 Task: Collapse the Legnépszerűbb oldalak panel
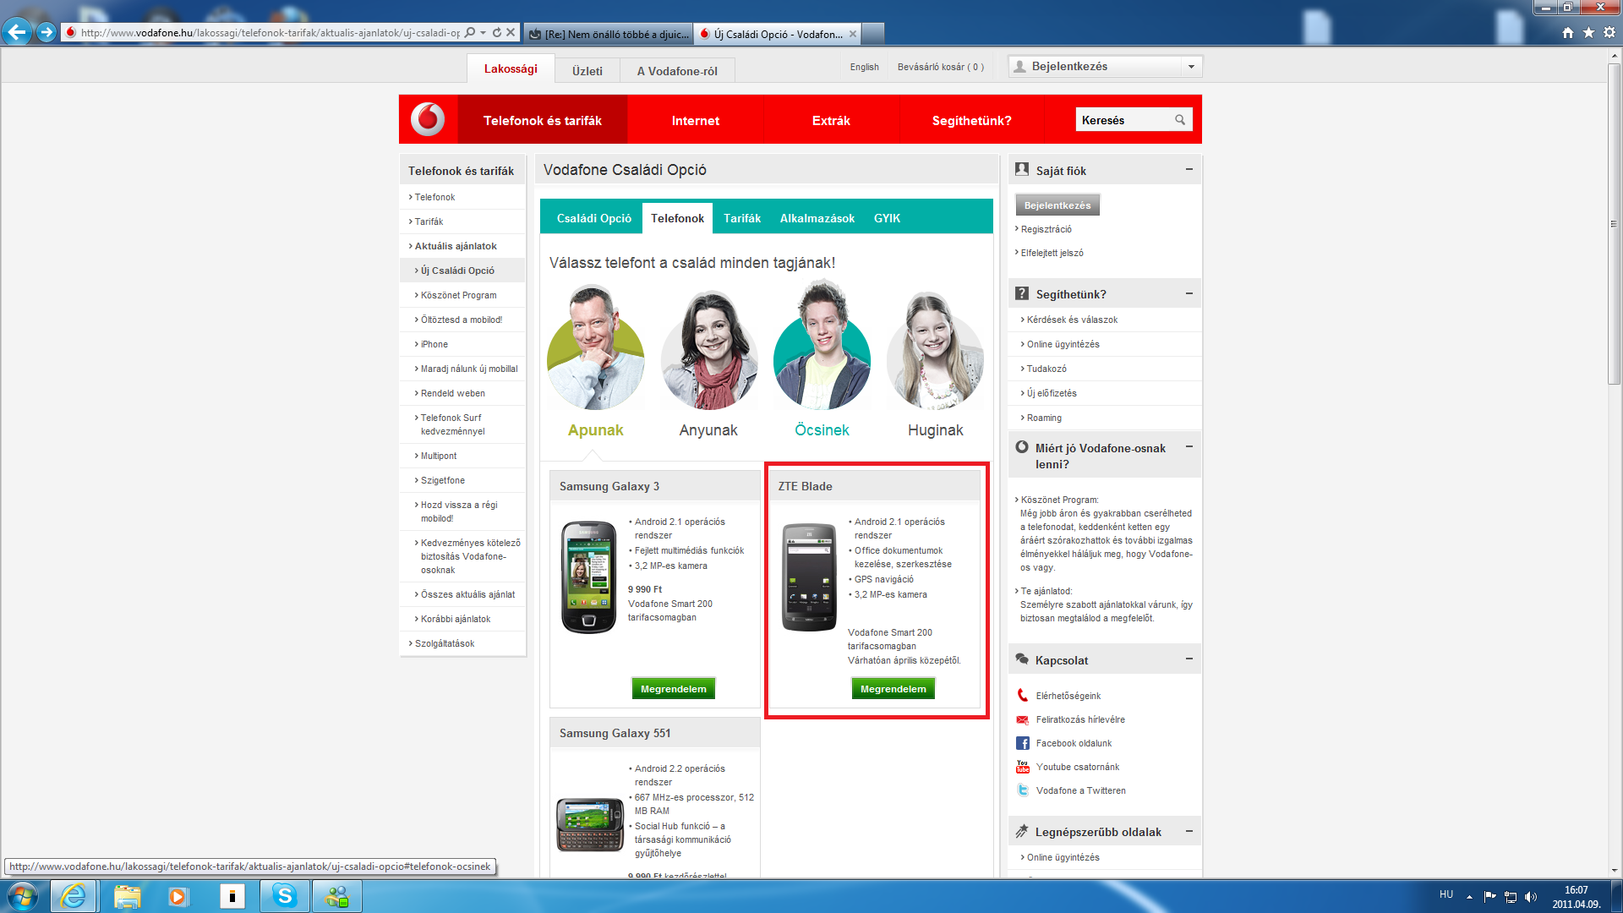pyautogui.click(x=1189, y=831)
